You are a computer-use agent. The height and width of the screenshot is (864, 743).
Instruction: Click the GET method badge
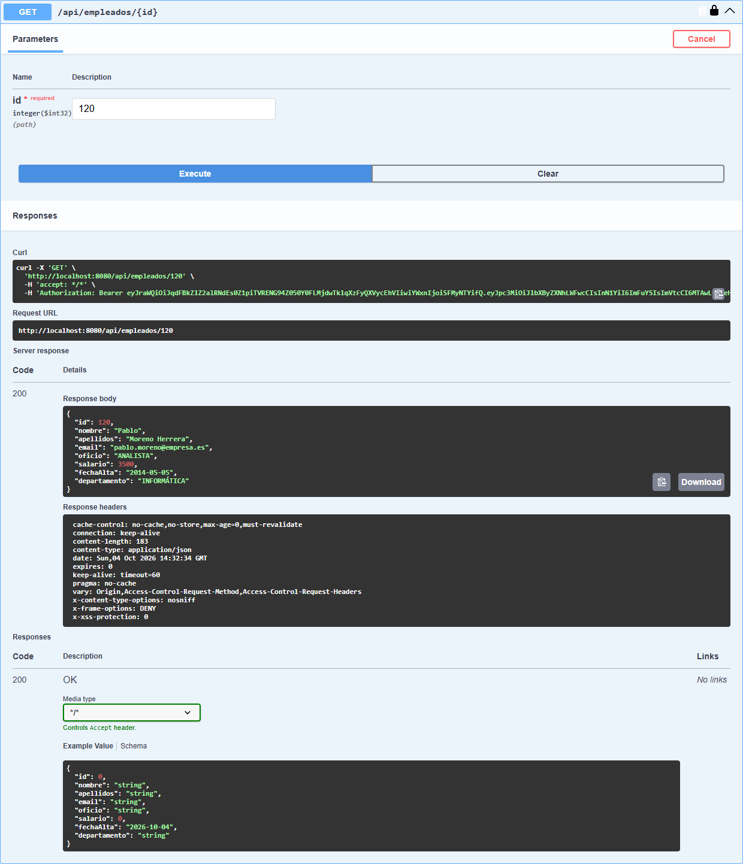[x=28, y=12]
